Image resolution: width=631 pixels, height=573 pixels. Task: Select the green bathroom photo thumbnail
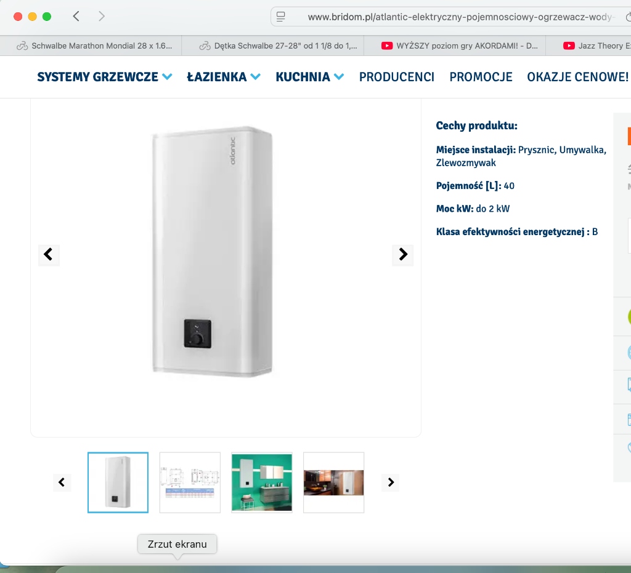tap(262, 483)
